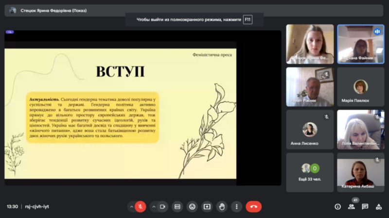Open the meeting details info icon

click(x=337, y=206)
